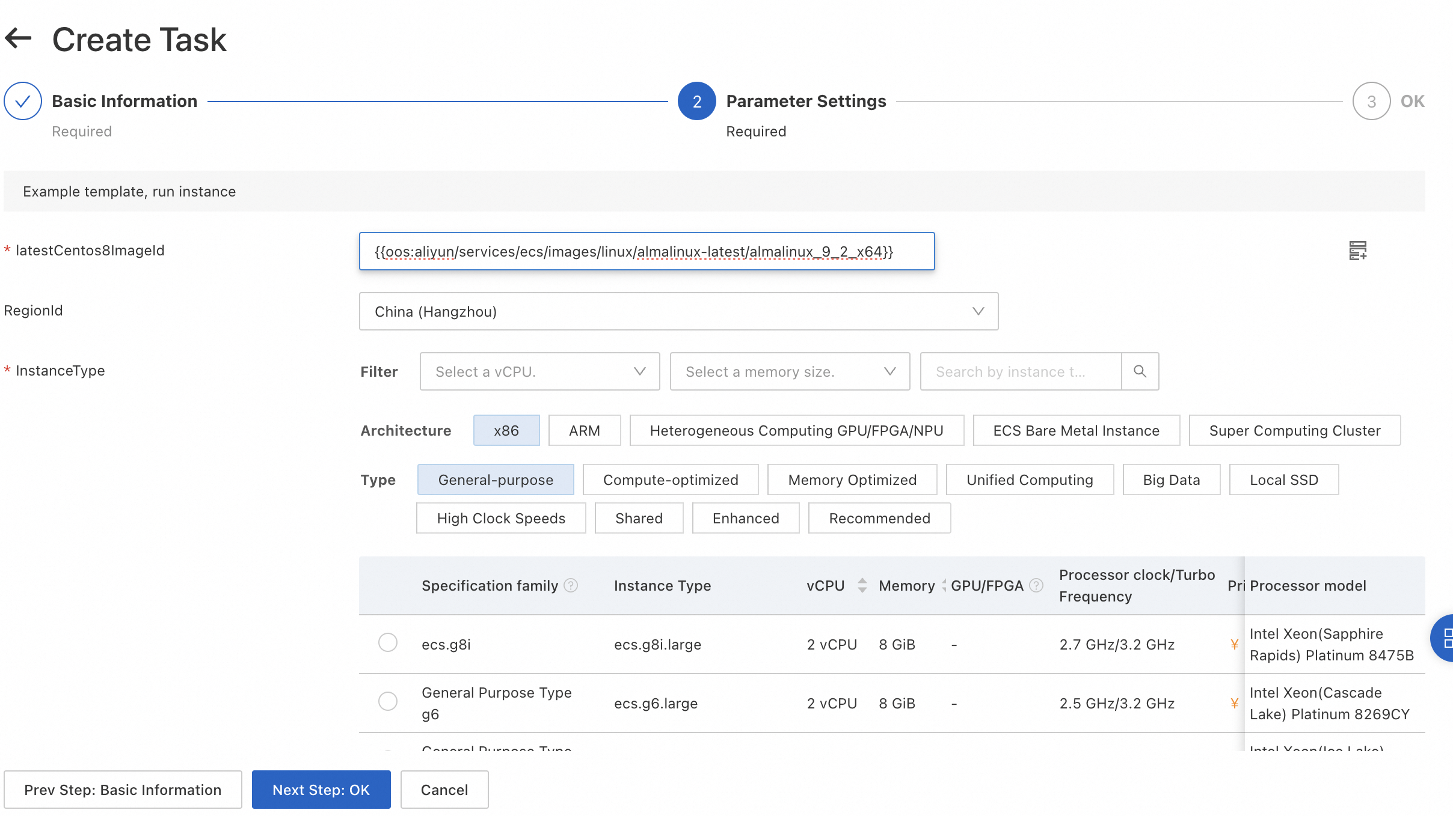Image resolution: width=1453 pixels, height=816 pixels.
Task: Select the ecs.g8i.large radio button
Action: pyautogui.click(x=388, y=643)
